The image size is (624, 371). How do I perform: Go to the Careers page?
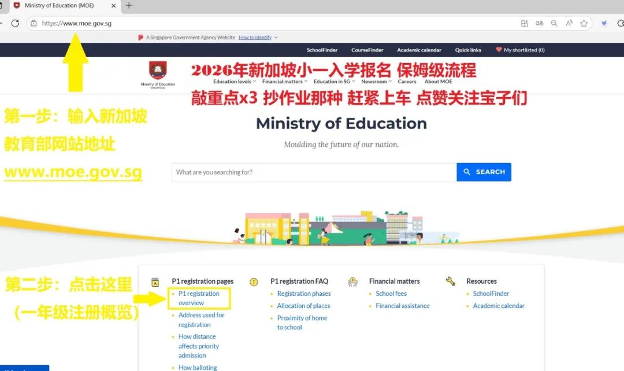pyautogui.click(x=407, y=81)
